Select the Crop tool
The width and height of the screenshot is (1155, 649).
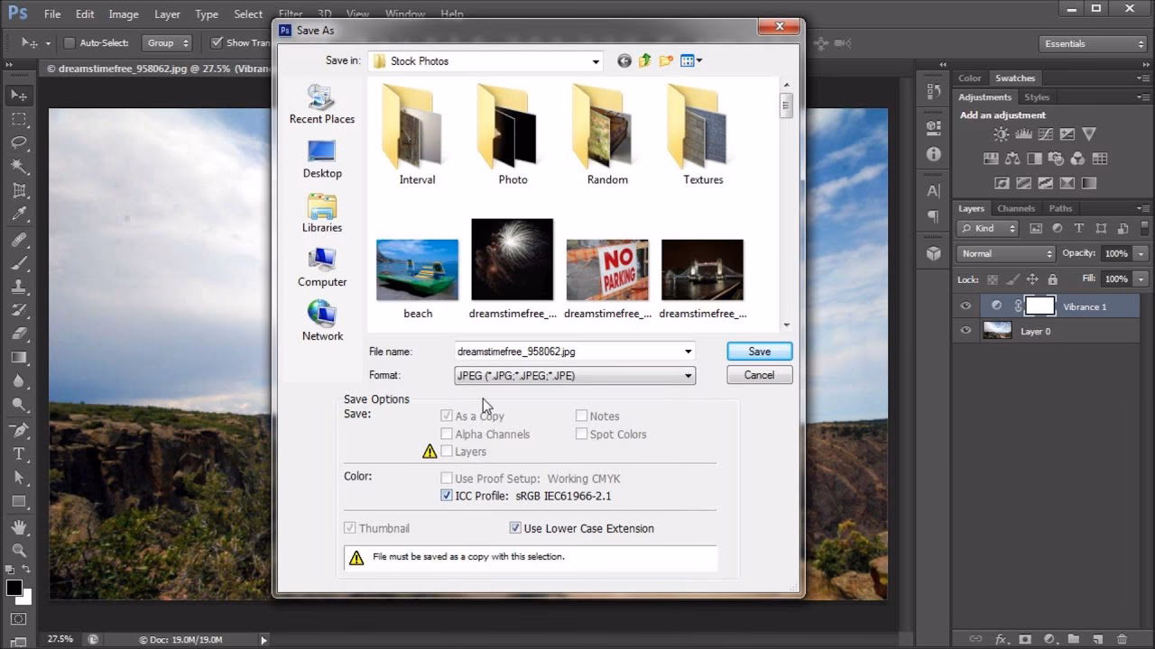click(18, 191)
